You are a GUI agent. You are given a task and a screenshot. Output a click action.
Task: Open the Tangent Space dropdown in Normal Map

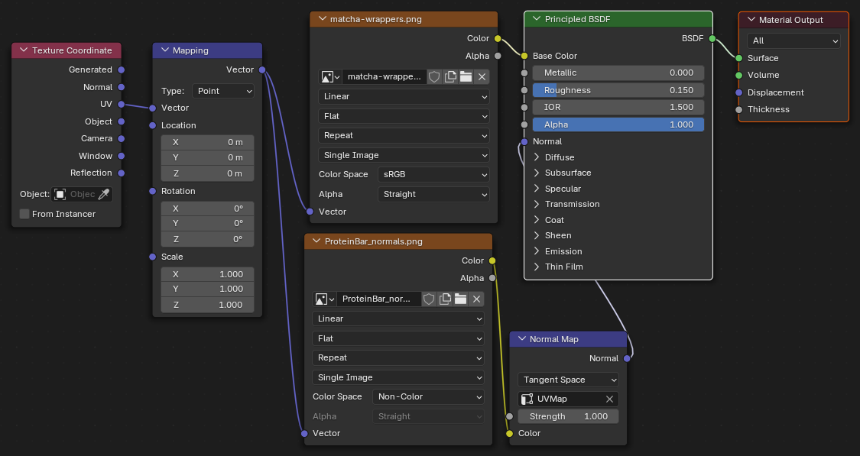pos(568,380)
